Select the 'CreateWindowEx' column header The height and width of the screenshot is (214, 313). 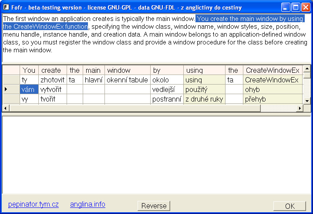(x=273, y=70)
